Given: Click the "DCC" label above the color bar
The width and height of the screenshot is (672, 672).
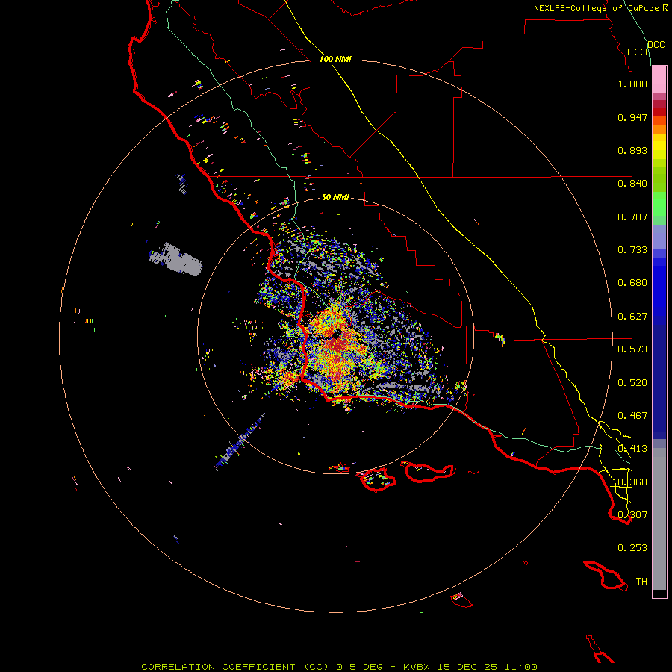Looking at the screenshot, I should pos(656,45).
